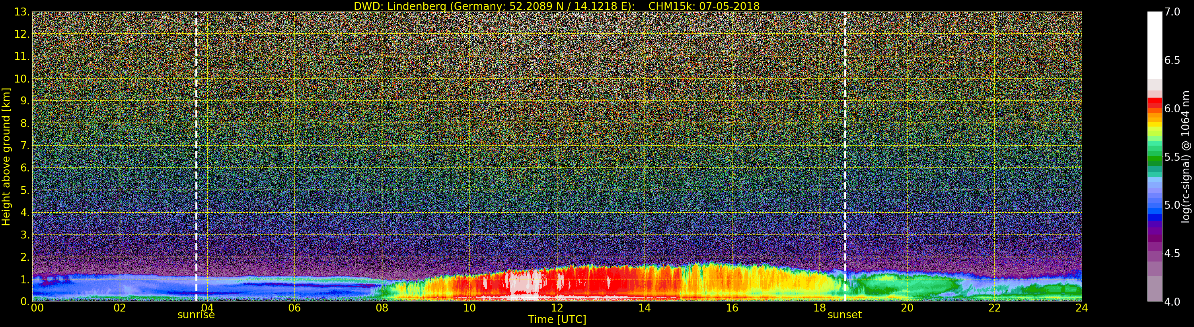Click the sunset label below the time axis

pyautogui.click(x=844, y=315)
